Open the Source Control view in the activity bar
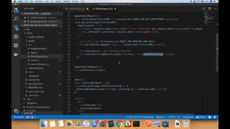 [x=16, y=28]
